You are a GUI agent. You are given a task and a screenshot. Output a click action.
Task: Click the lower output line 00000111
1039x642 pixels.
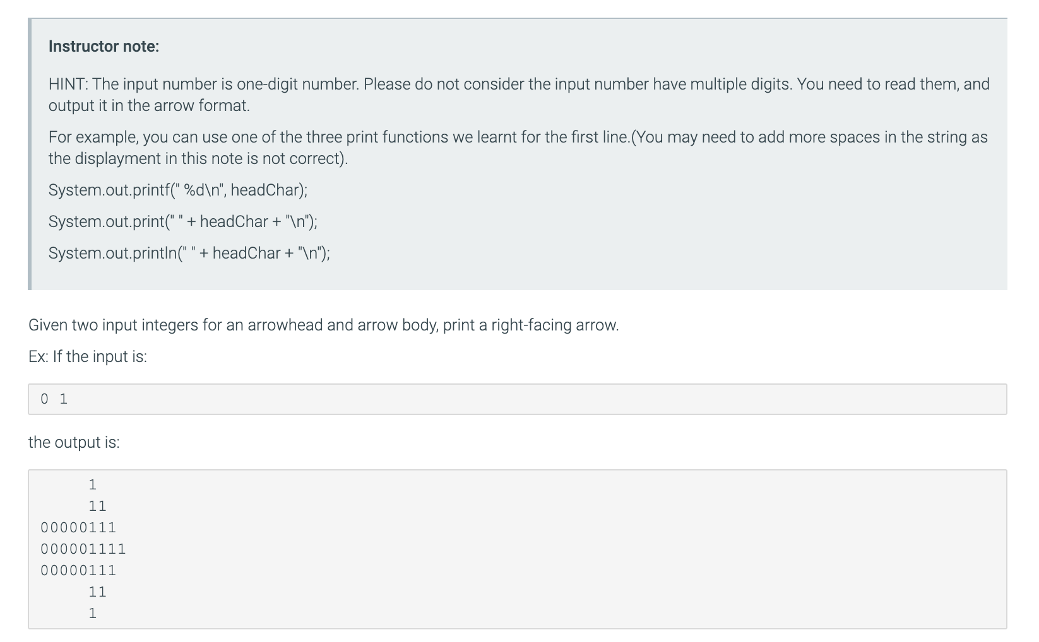78,570
